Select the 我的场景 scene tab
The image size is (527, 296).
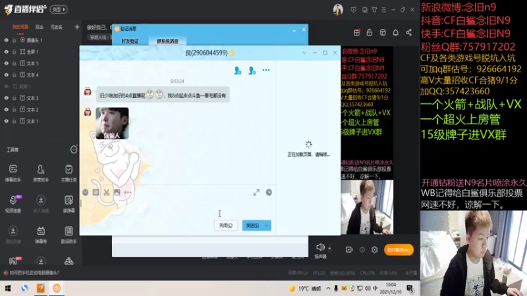click(x=20, y=27)
